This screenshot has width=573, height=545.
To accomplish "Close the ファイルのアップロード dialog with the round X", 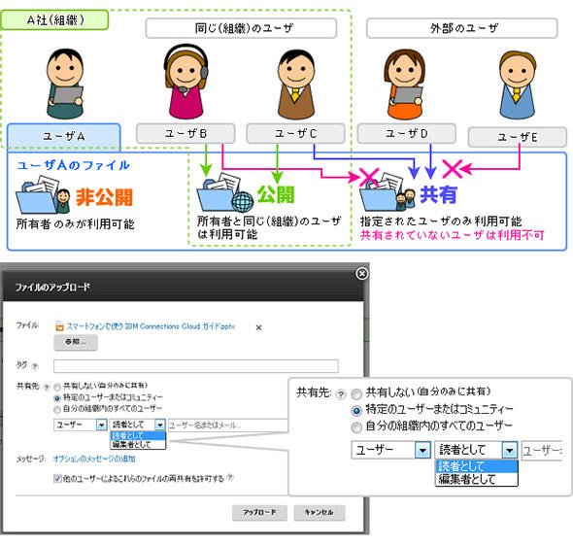I will click(362, 273).
